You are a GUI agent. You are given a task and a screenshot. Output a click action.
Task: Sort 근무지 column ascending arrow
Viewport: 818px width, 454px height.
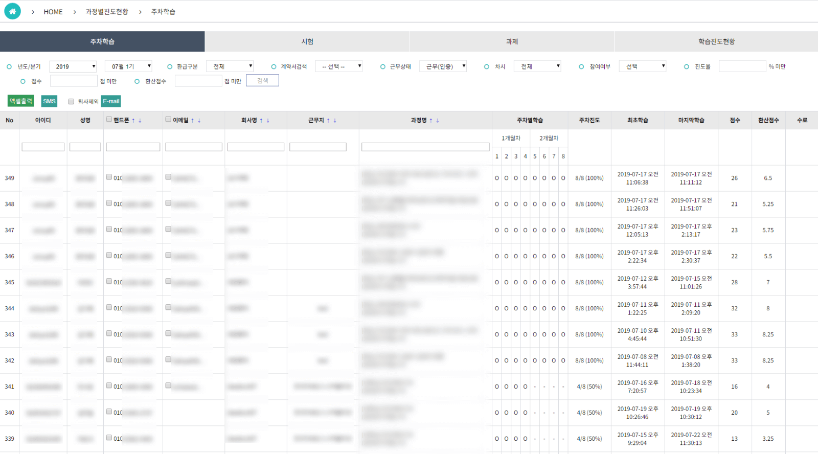(328, 121)
